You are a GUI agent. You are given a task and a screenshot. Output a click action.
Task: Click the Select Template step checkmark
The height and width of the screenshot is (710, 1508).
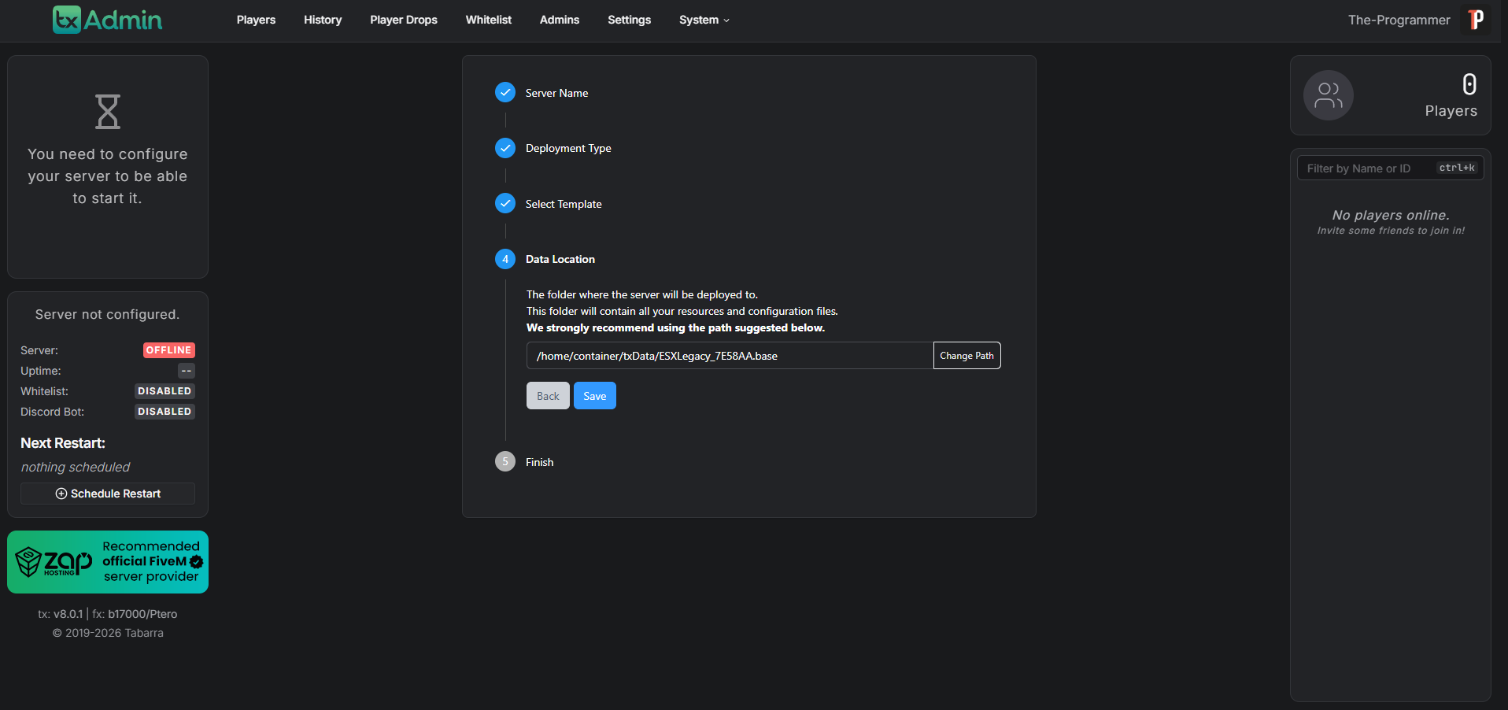point(505,204)
